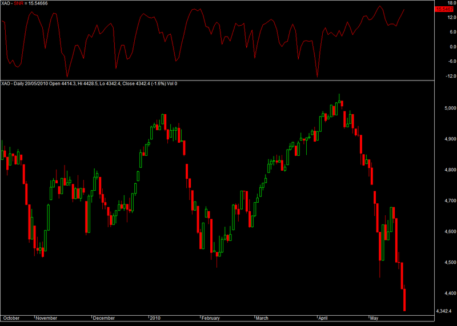
Task: Click the red 15.5467 SNR value label
Action: (444, 9)
